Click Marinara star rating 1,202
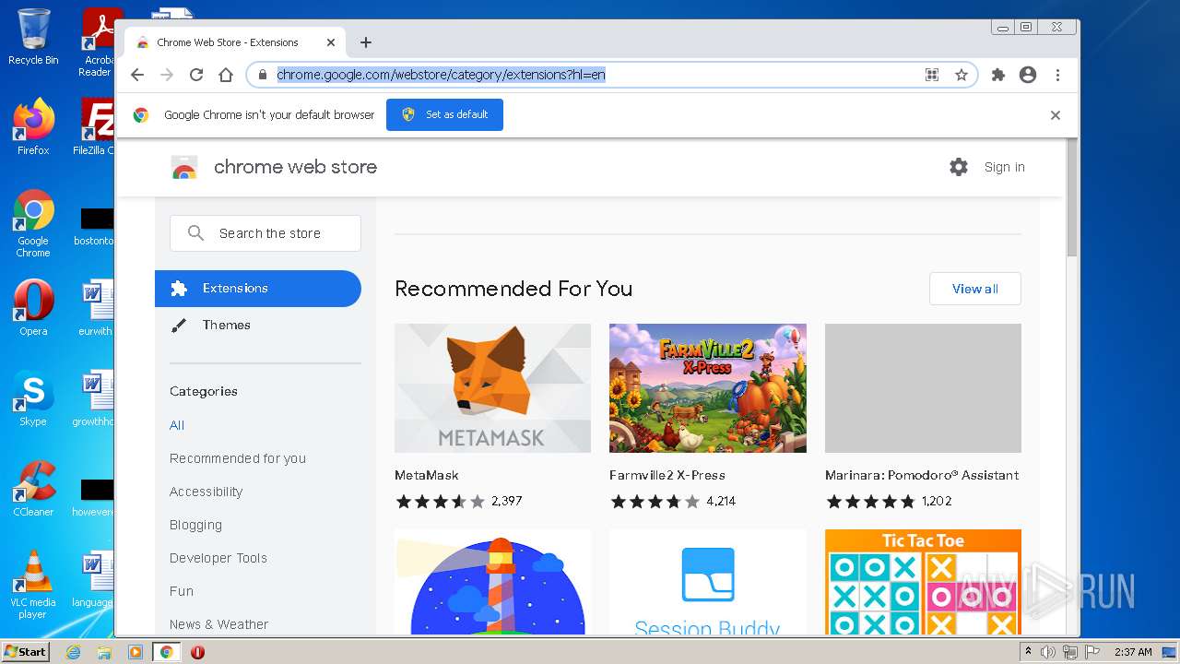The width and height of the screenshot is (1180, 664). [889, 502]
